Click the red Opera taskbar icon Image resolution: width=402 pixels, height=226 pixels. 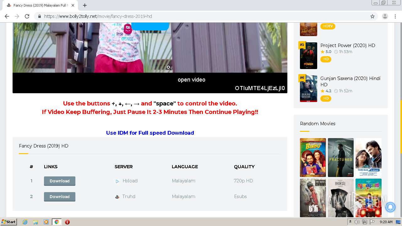67,222
